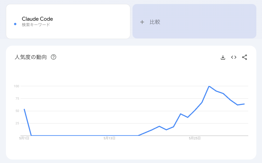The image size is (262, 163).
Task: Click the 100 y-axis label
Action: coord(16,86)
